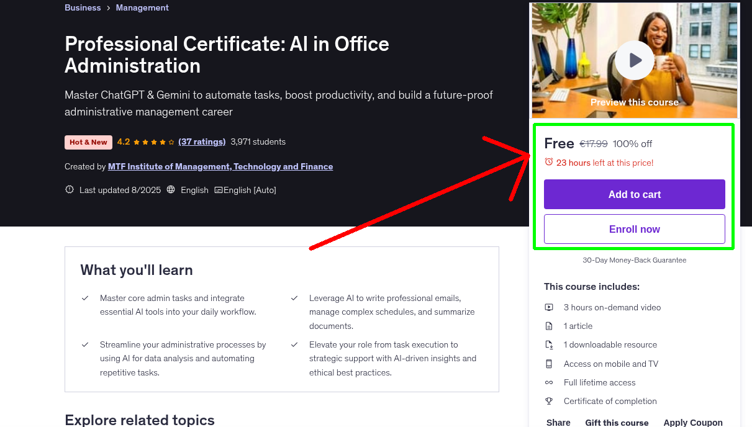Click the clock icon beside Last updated

coord(69,189)
